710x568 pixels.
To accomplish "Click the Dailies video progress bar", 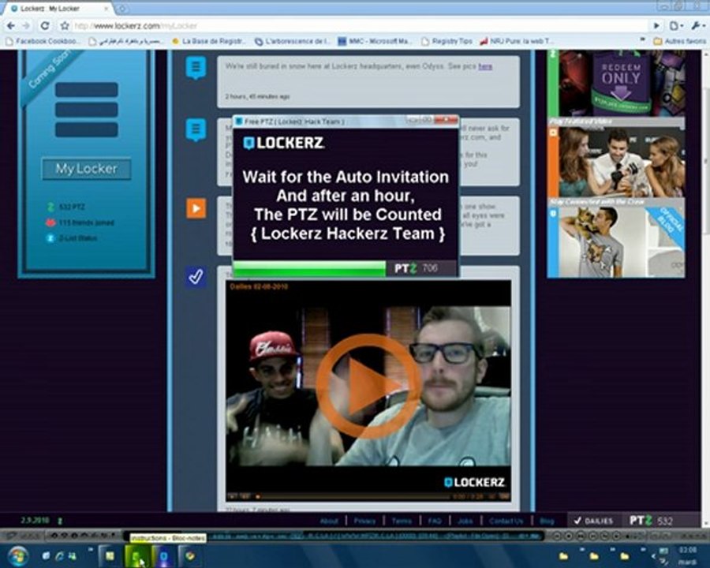I will pos(353,496).
